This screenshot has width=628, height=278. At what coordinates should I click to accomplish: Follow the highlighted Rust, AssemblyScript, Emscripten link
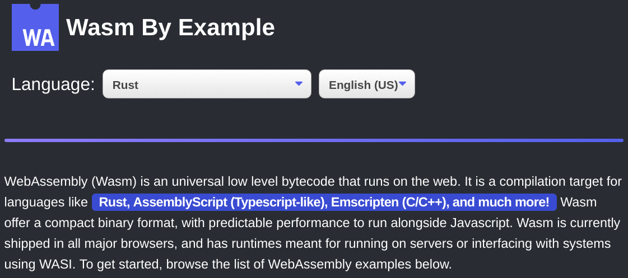pyautogui.click(x=324, y=202)
